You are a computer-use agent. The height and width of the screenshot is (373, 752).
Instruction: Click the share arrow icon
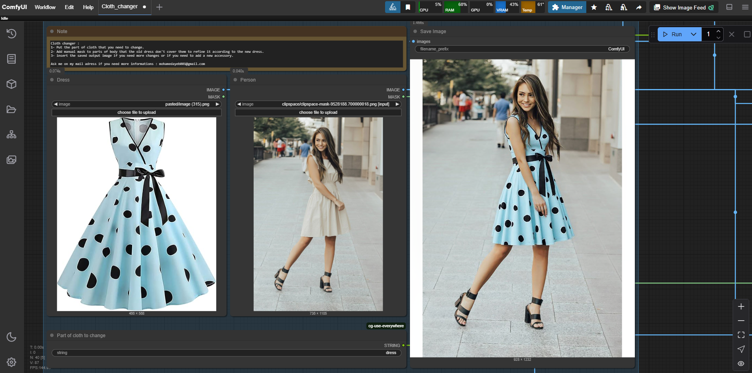point(639,7)
